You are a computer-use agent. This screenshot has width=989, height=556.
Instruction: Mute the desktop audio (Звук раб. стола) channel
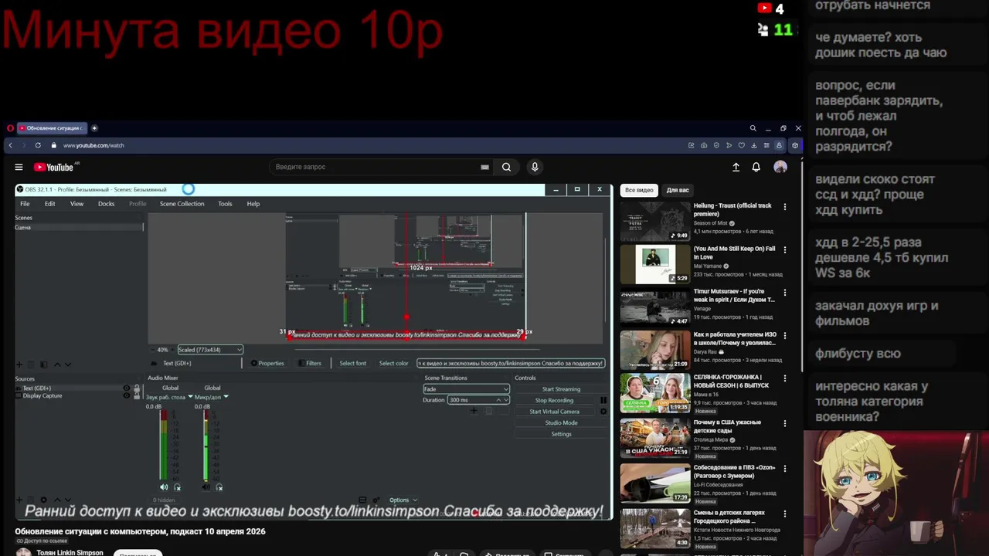click(164, 487)
